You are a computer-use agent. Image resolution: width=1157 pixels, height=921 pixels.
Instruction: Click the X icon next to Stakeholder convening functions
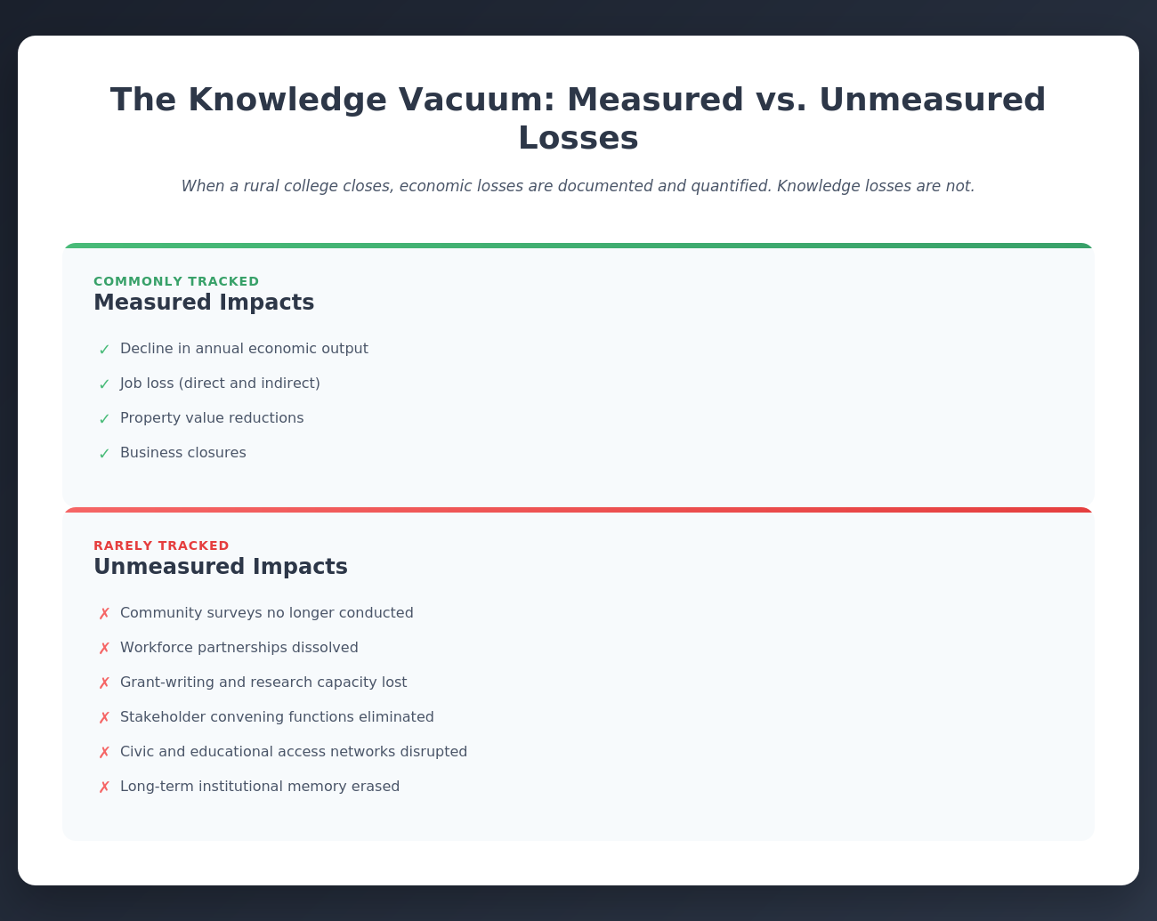click(104, 718)
